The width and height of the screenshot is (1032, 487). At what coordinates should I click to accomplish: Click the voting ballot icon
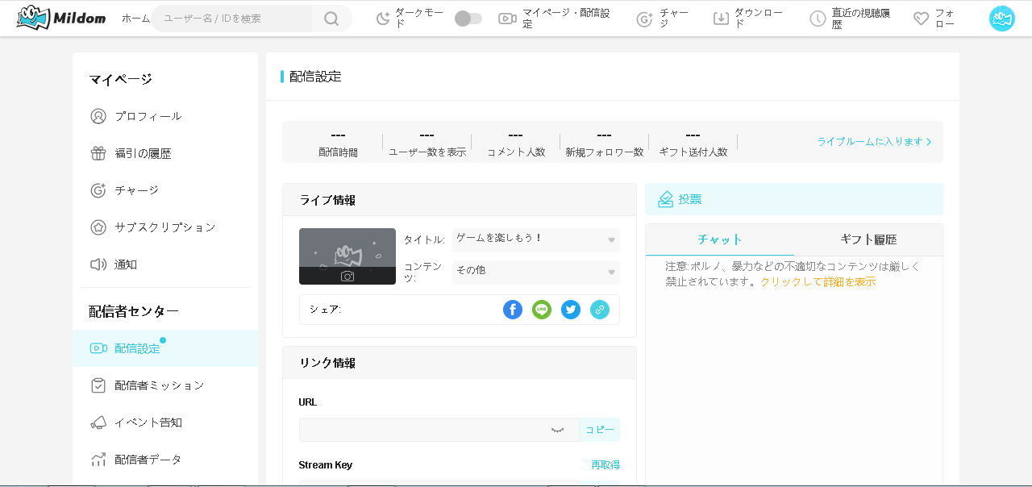click(665, 199)
